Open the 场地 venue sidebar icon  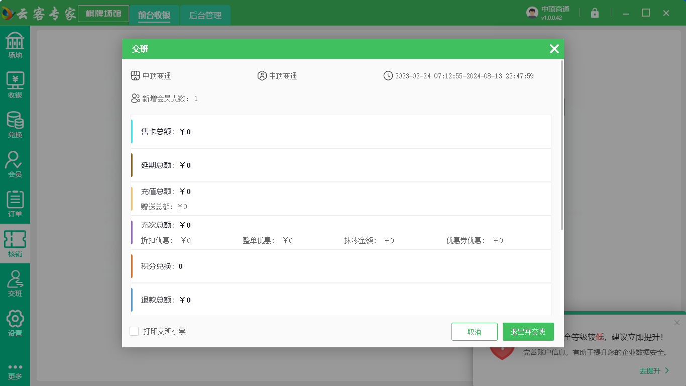(x=15, y=46)
